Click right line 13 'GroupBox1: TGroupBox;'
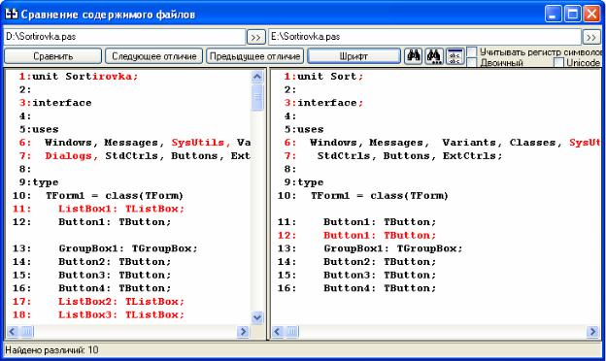 pos(393,248)
